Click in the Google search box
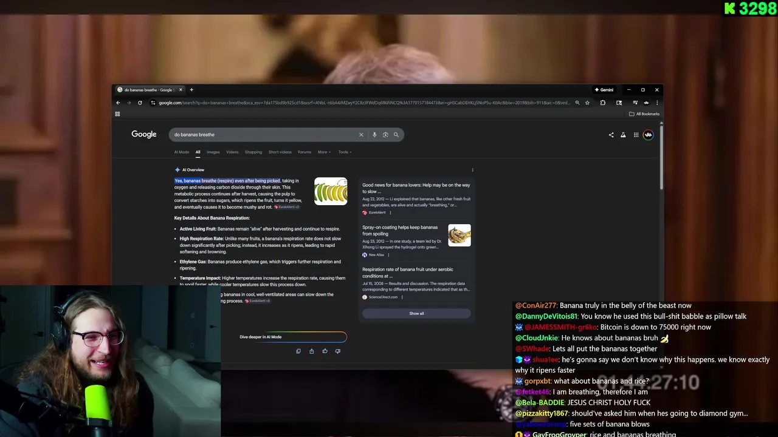The height and width of the screenshot is (437, 778). pyautogui.click(x=264, y=135)
